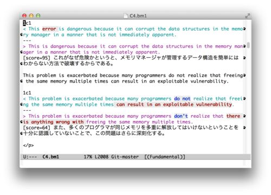Click the yellow minimize window button

coord(31,16)
